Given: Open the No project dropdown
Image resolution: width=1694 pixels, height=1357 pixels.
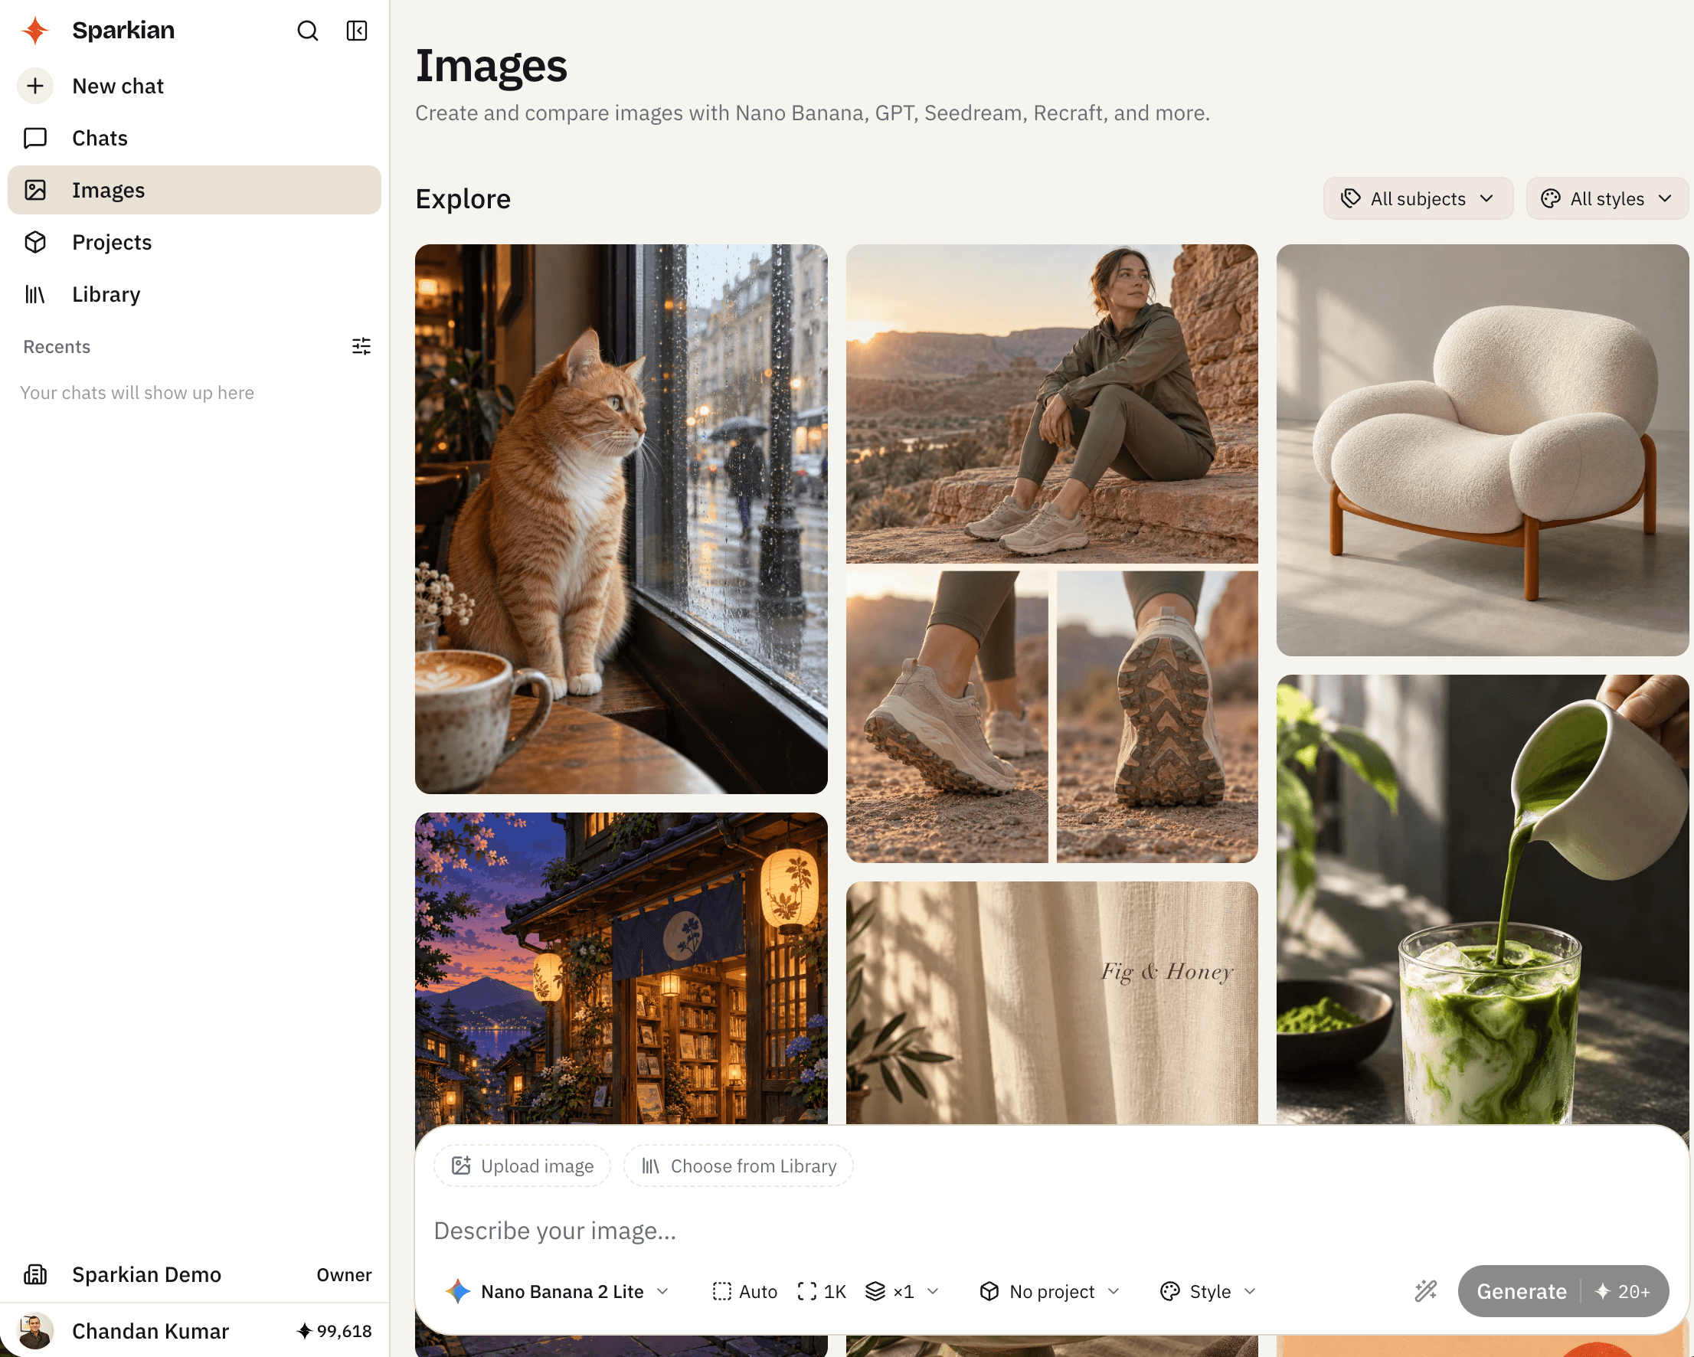Looking at the screenshot, I should pyautogui.click(x=1050, y=1292).
